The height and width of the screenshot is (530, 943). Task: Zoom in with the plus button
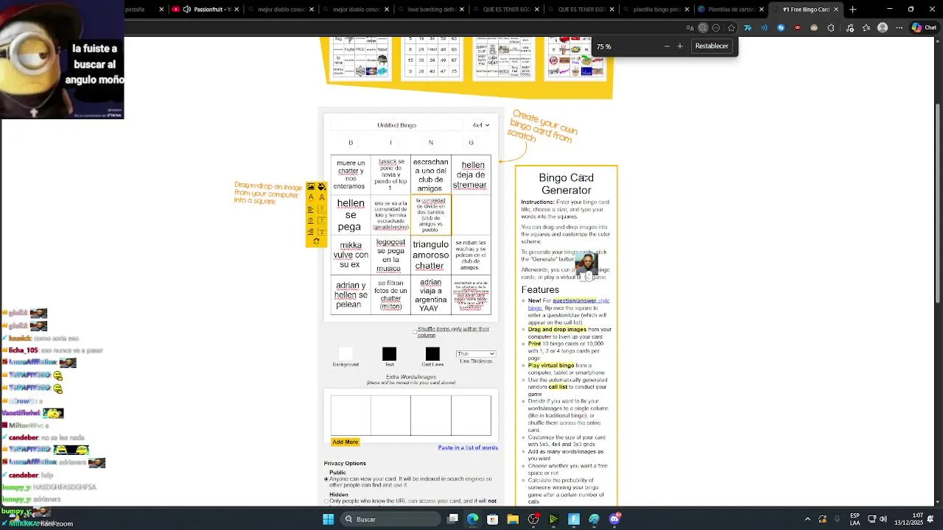point(680,46)
